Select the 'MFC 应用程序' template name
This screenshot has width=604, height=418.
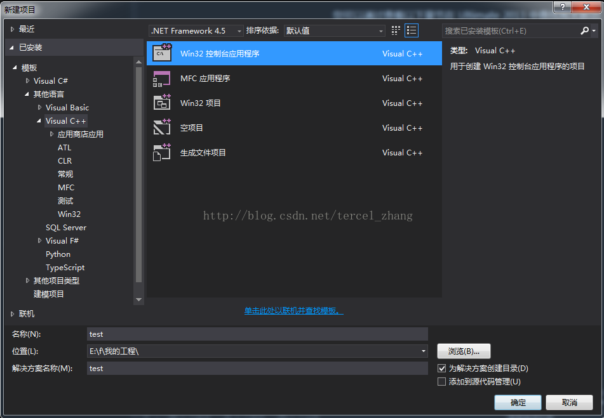(205, 79)
